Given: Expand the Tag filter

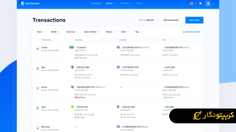Looking at the screenshot, I should click(138, 32).
